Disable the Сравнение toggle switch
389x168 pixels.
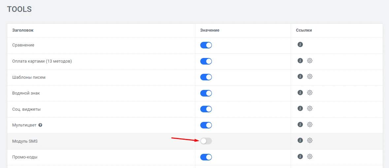tap(206, 45)
